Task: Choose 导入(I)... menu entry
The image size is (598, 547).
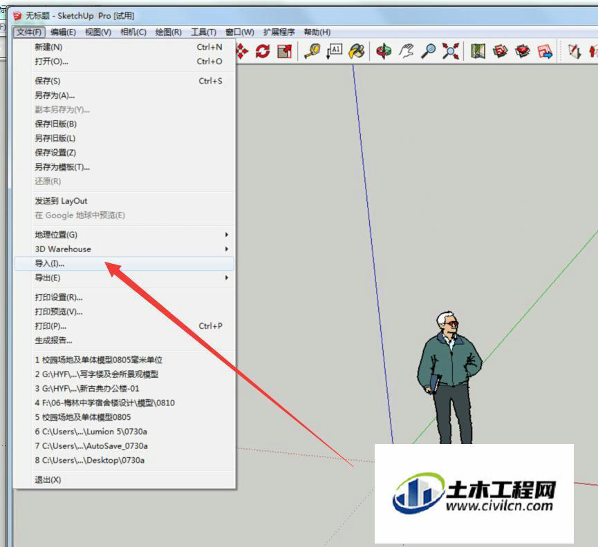Action: point(124,264)
